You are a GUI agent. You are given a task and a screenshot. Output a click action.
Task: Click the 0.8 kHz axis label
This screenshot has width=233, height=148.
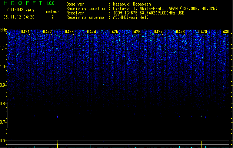(3, 104)
